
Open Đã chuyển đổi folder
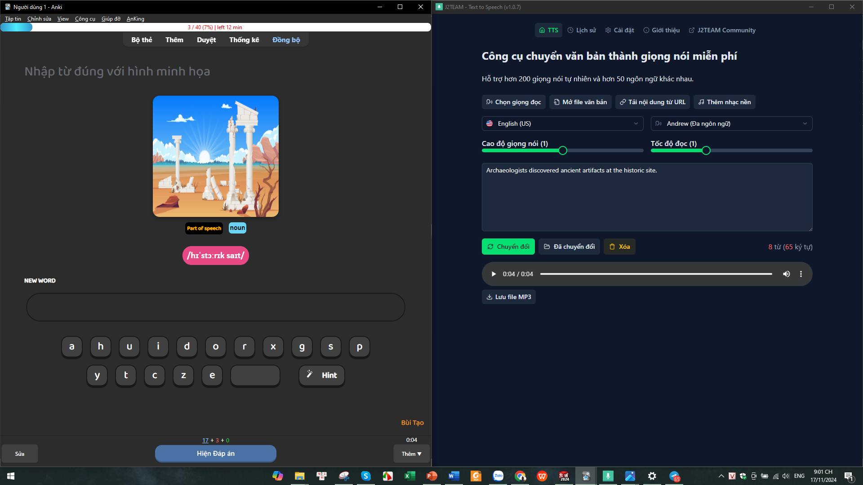click(x=569, y=247)
